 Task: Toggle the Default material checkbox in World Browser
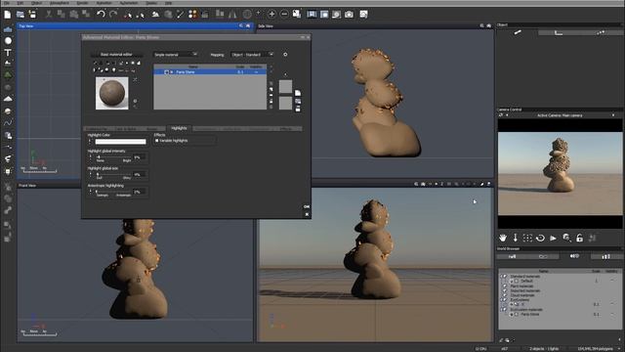[x=517, y=281]
